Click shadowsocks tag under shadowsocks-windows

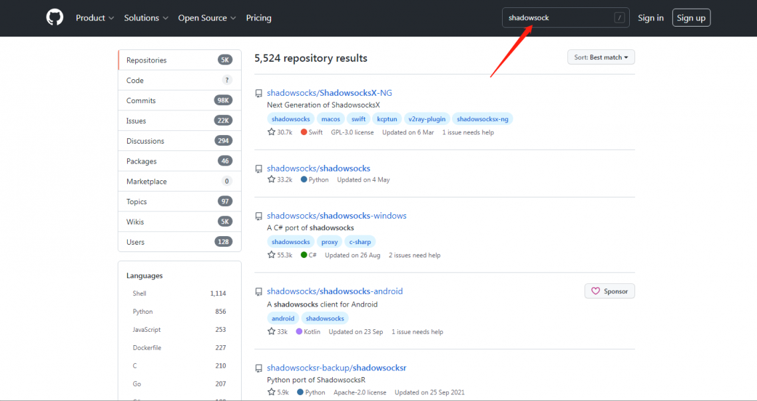[x=291, y=242]
